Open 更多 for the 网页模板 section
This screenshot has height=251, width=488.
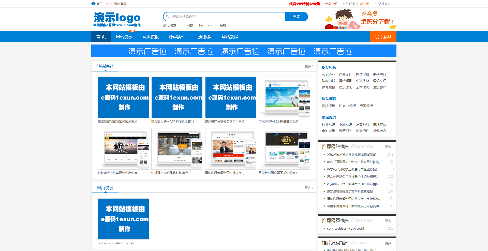coord(309,188)
